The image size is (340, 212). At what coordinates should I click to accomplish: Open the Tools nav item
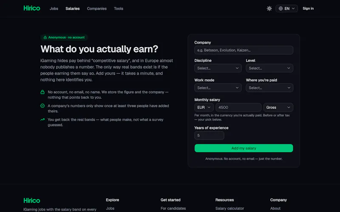coord(119,8)
